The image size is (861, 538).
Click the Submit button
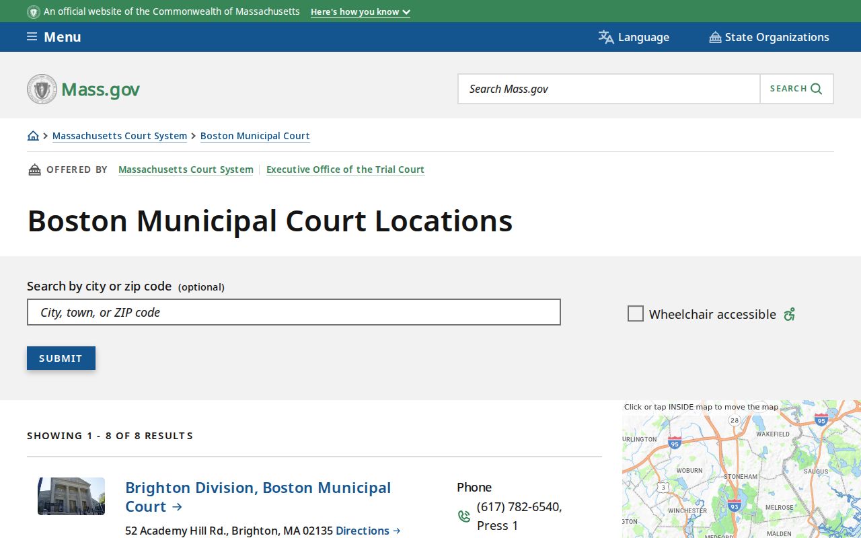click(61, 358)
